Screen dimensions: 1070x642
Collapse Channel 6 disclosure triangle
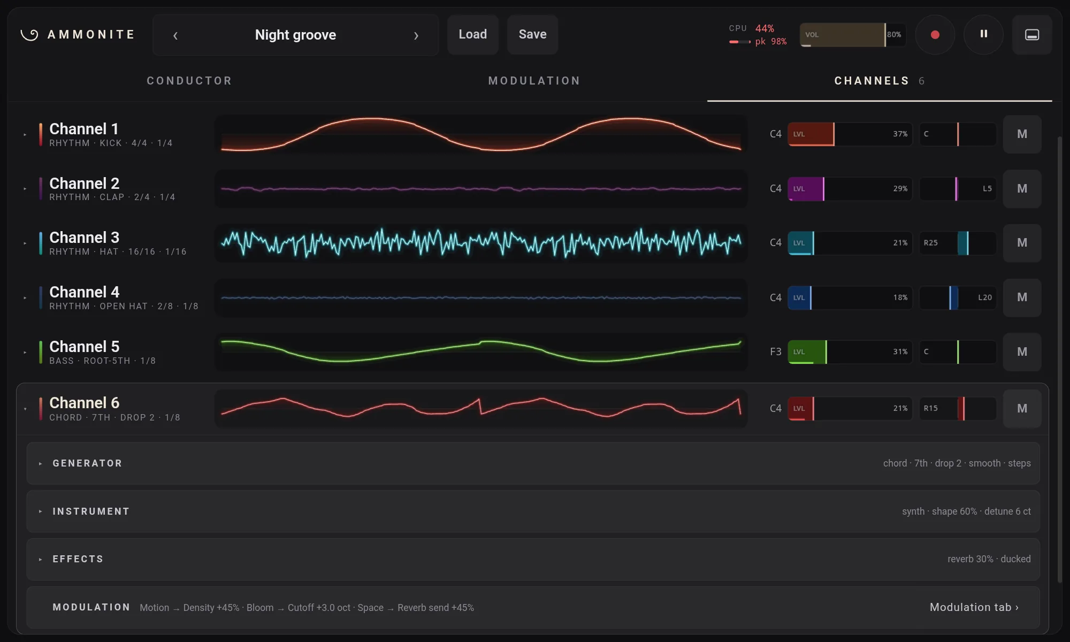coord(25,409)
